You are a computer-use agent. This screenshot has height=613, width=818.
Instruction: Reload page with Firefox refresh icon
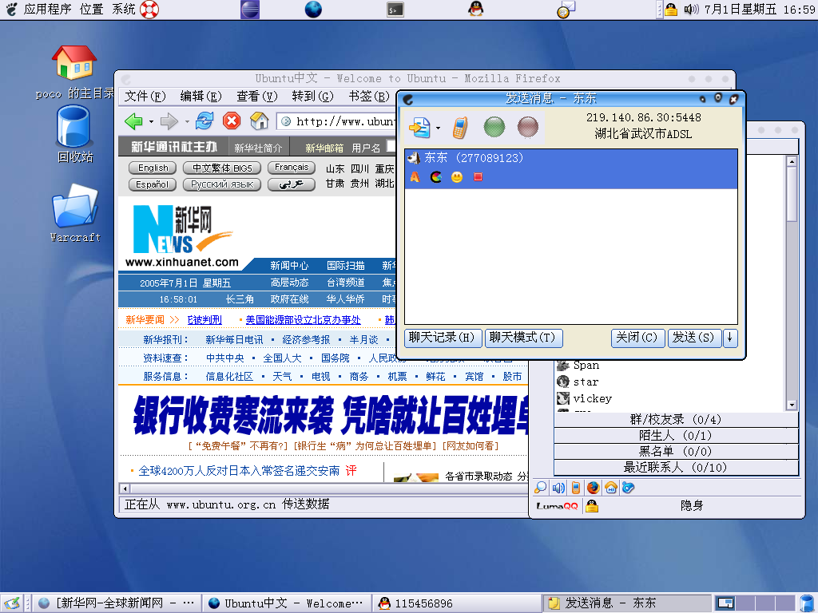click(204, 121)
